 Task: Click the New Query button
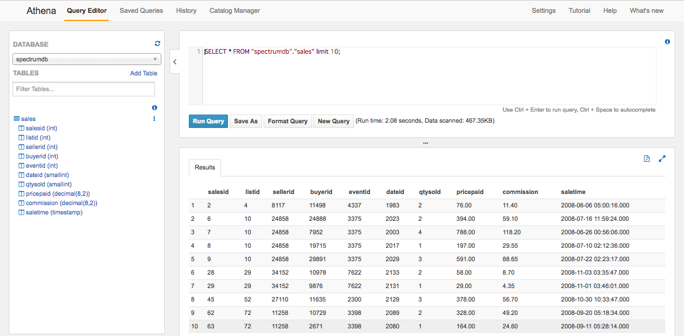334,121
